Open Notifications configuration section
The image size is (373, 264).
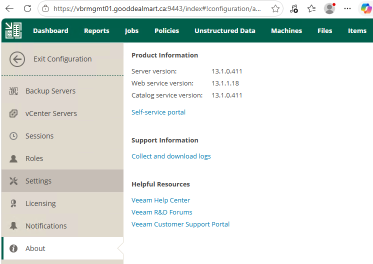tap(62, 225)
